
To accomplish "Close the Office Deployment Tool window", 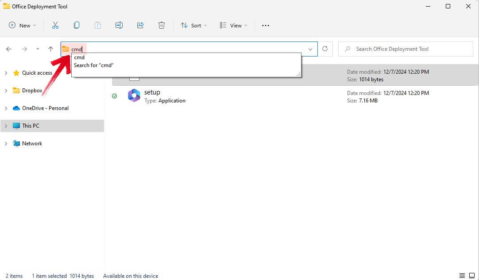I will pos(468,6).
